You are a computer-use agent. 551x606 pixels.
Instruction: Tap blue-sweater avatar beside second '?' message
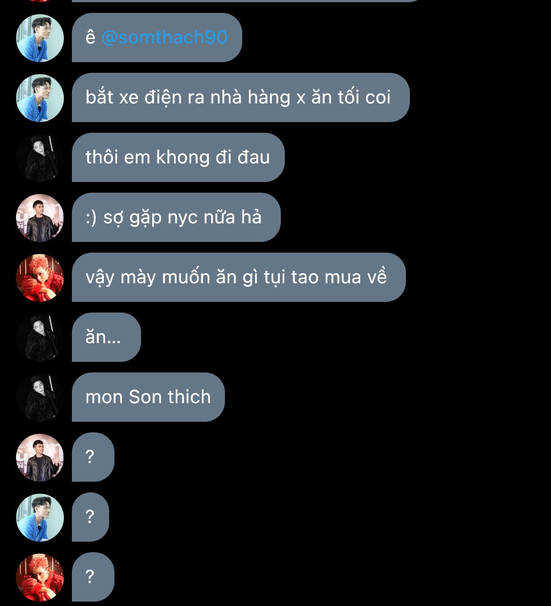click(x=40, y=517)
